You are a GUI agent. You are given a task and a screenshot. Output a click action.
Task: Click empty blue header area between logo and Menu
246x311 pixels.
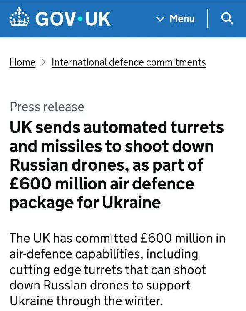click(133, 19)
